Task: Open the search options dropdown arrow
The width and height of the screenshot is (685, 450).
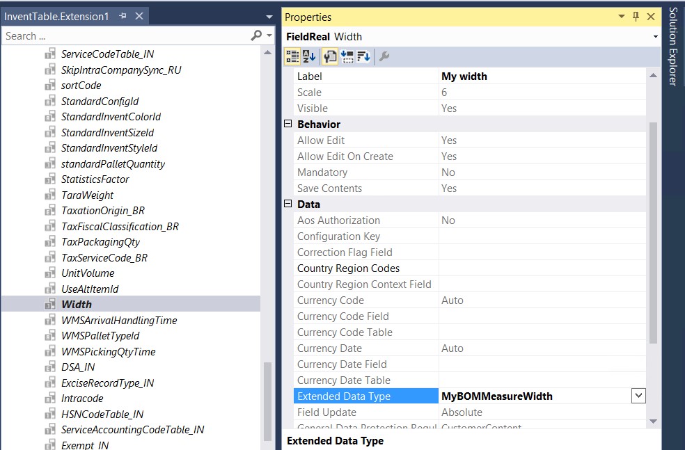Action: 269,35
